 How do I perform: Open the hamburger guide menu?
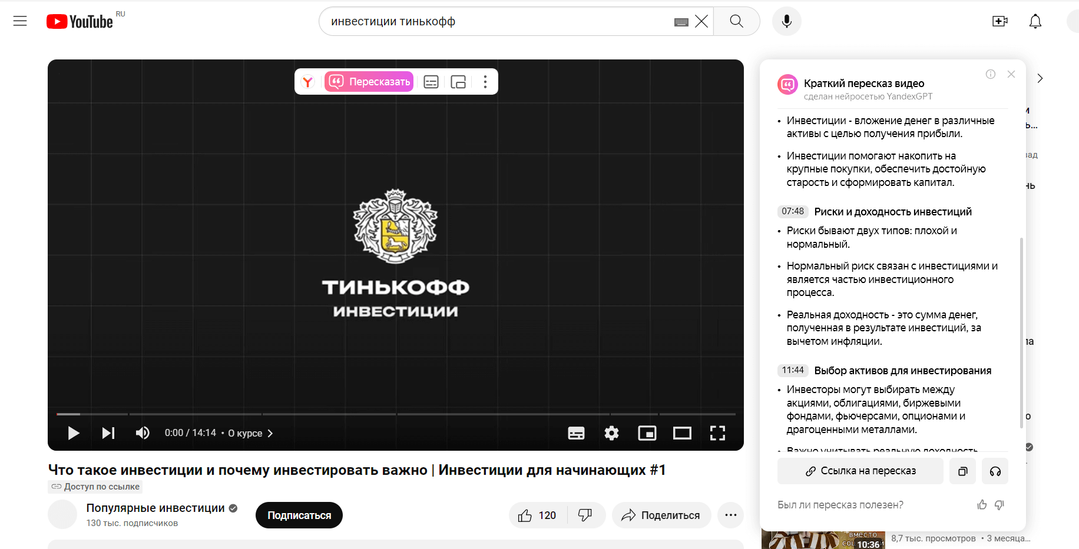coord(20,22)
